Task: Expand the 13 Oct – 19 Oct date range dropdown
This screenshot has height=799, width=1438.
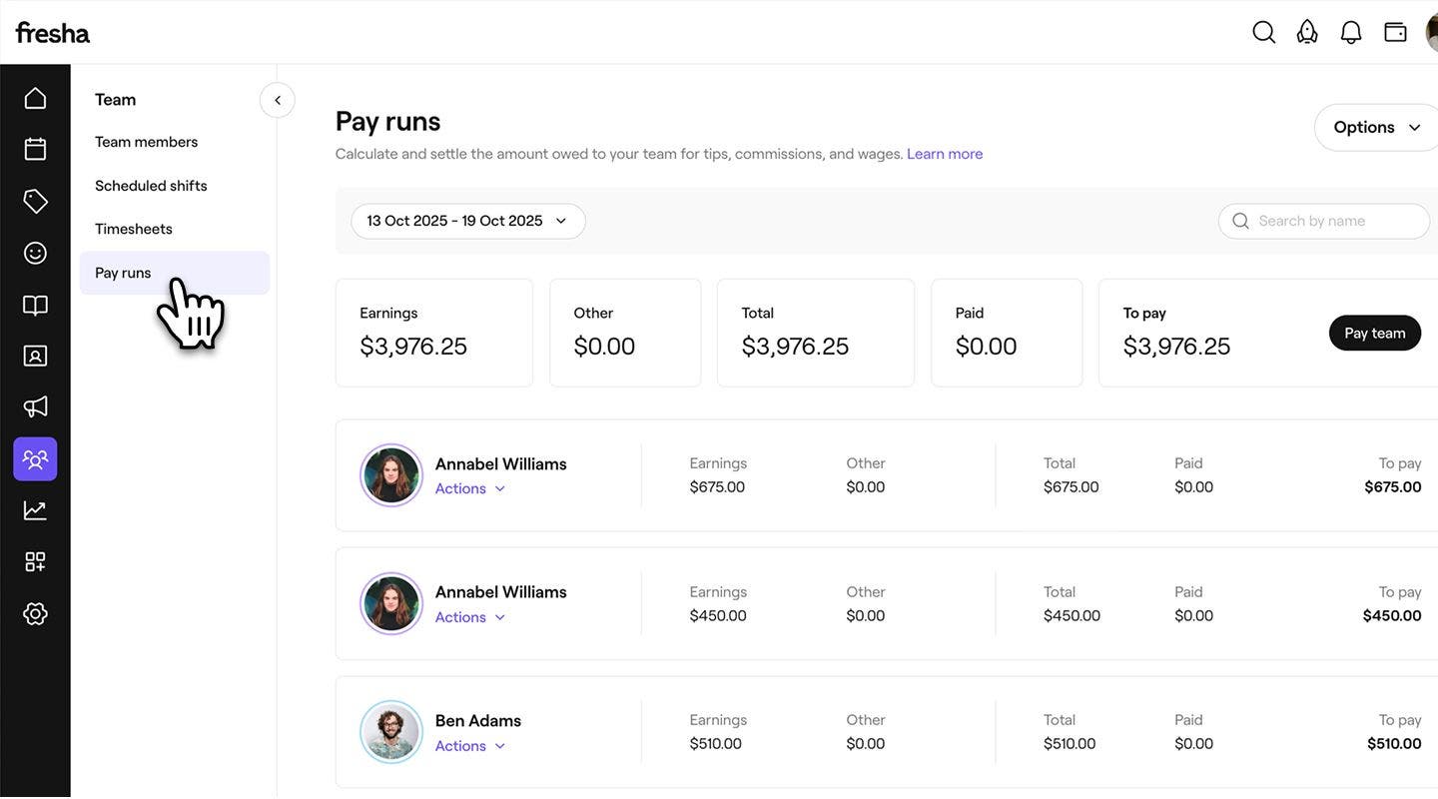Action: pos(467,221)
